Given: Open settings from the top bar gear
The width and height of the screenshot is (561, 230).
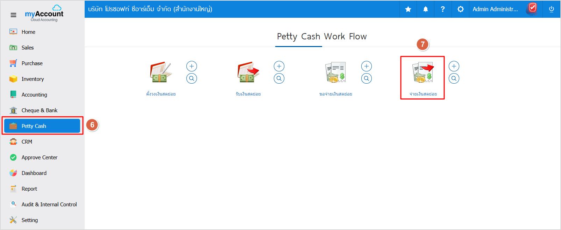Looking at the screenshot, I should (460, 9).
